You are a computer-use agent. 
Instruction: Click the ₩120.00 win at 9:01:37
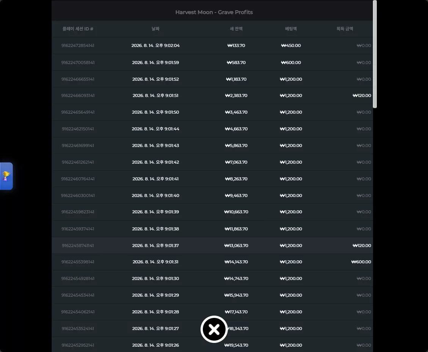pos(362,245)
